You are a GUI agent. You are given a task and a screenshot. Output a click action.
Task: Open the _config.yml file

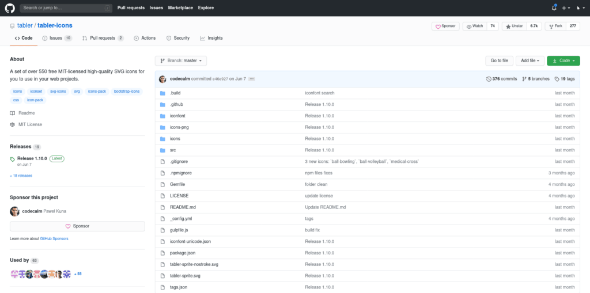(x=181, y=219)
